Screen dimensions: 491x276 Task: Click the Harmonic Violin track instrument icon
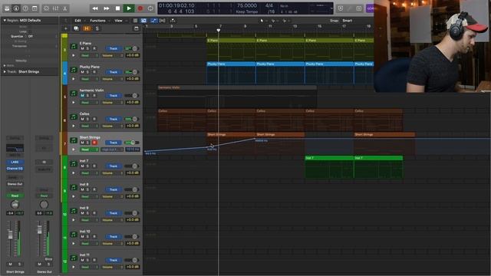pyautogui.click(x=74, y=94)
